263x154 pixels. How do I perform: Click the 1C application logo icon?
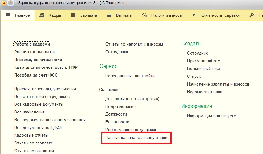coord(3,3)
